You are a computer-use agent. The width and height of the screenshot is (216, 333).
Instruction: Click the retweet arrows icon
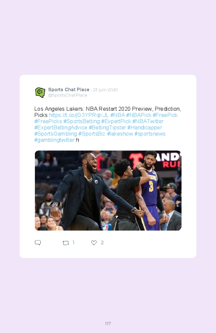66,243
